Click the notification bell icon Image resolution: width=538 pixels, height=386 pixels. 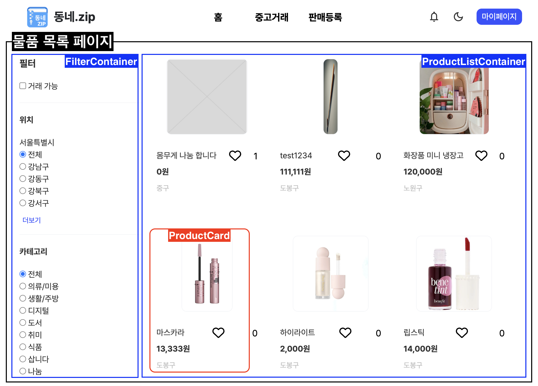[x=434, y=17]
